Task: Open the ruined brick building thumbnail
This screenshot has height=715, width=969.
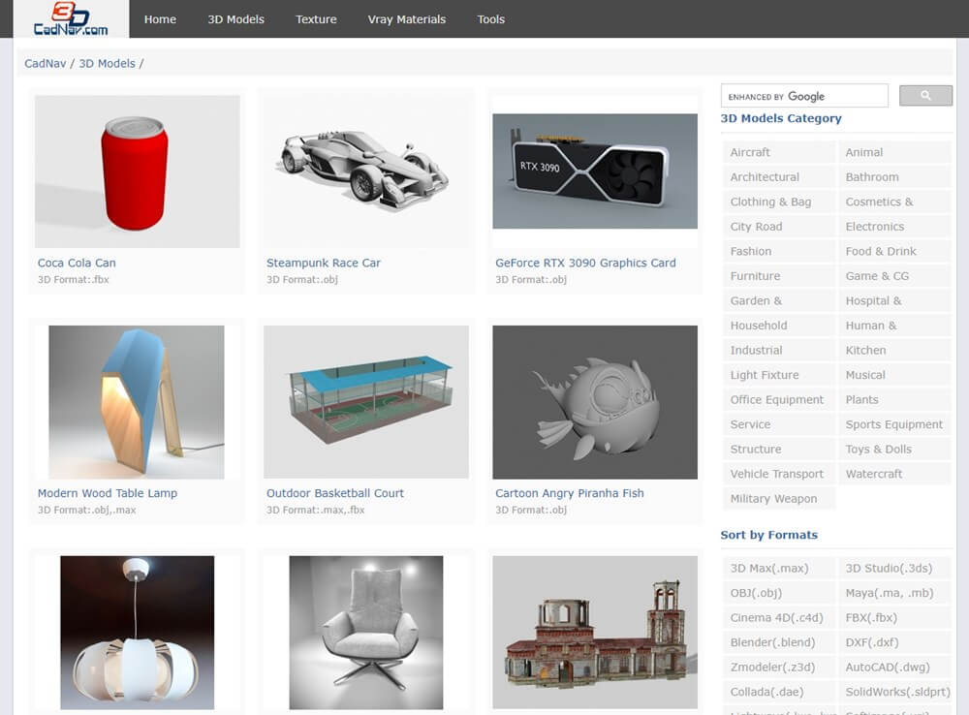Action: (x=595, y=633)
